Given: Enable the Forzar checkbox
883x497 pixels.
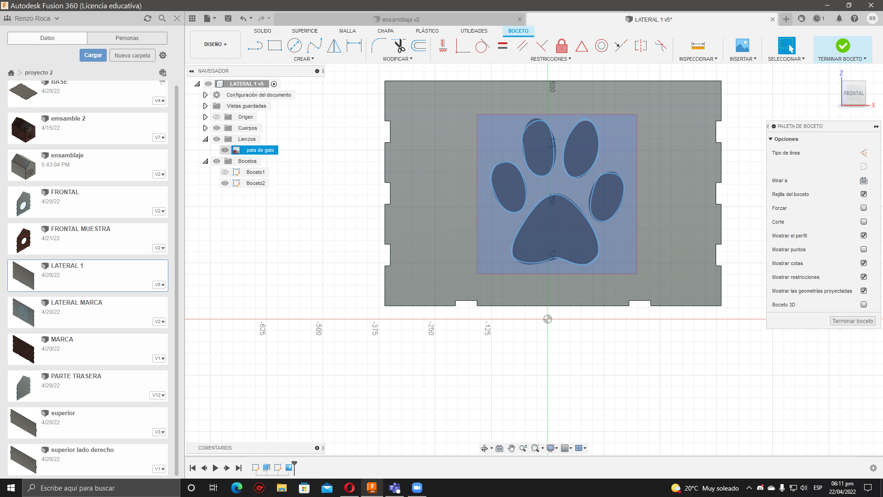Looking at the screenshot, I should pos(864,208).
